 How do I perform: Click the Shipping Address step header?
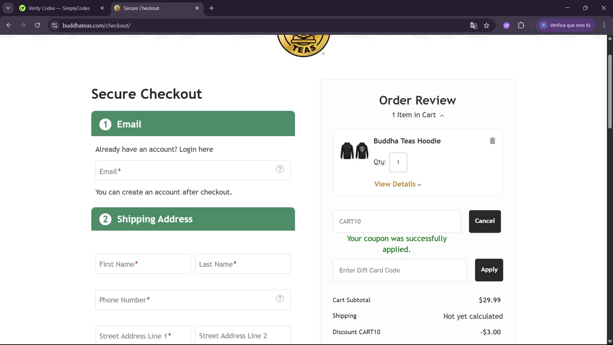tap(193, 219)
